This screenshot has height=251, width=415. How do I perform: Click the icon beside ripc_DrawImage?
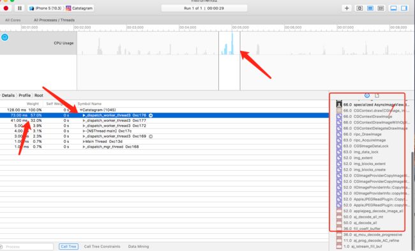click(339, 134)
